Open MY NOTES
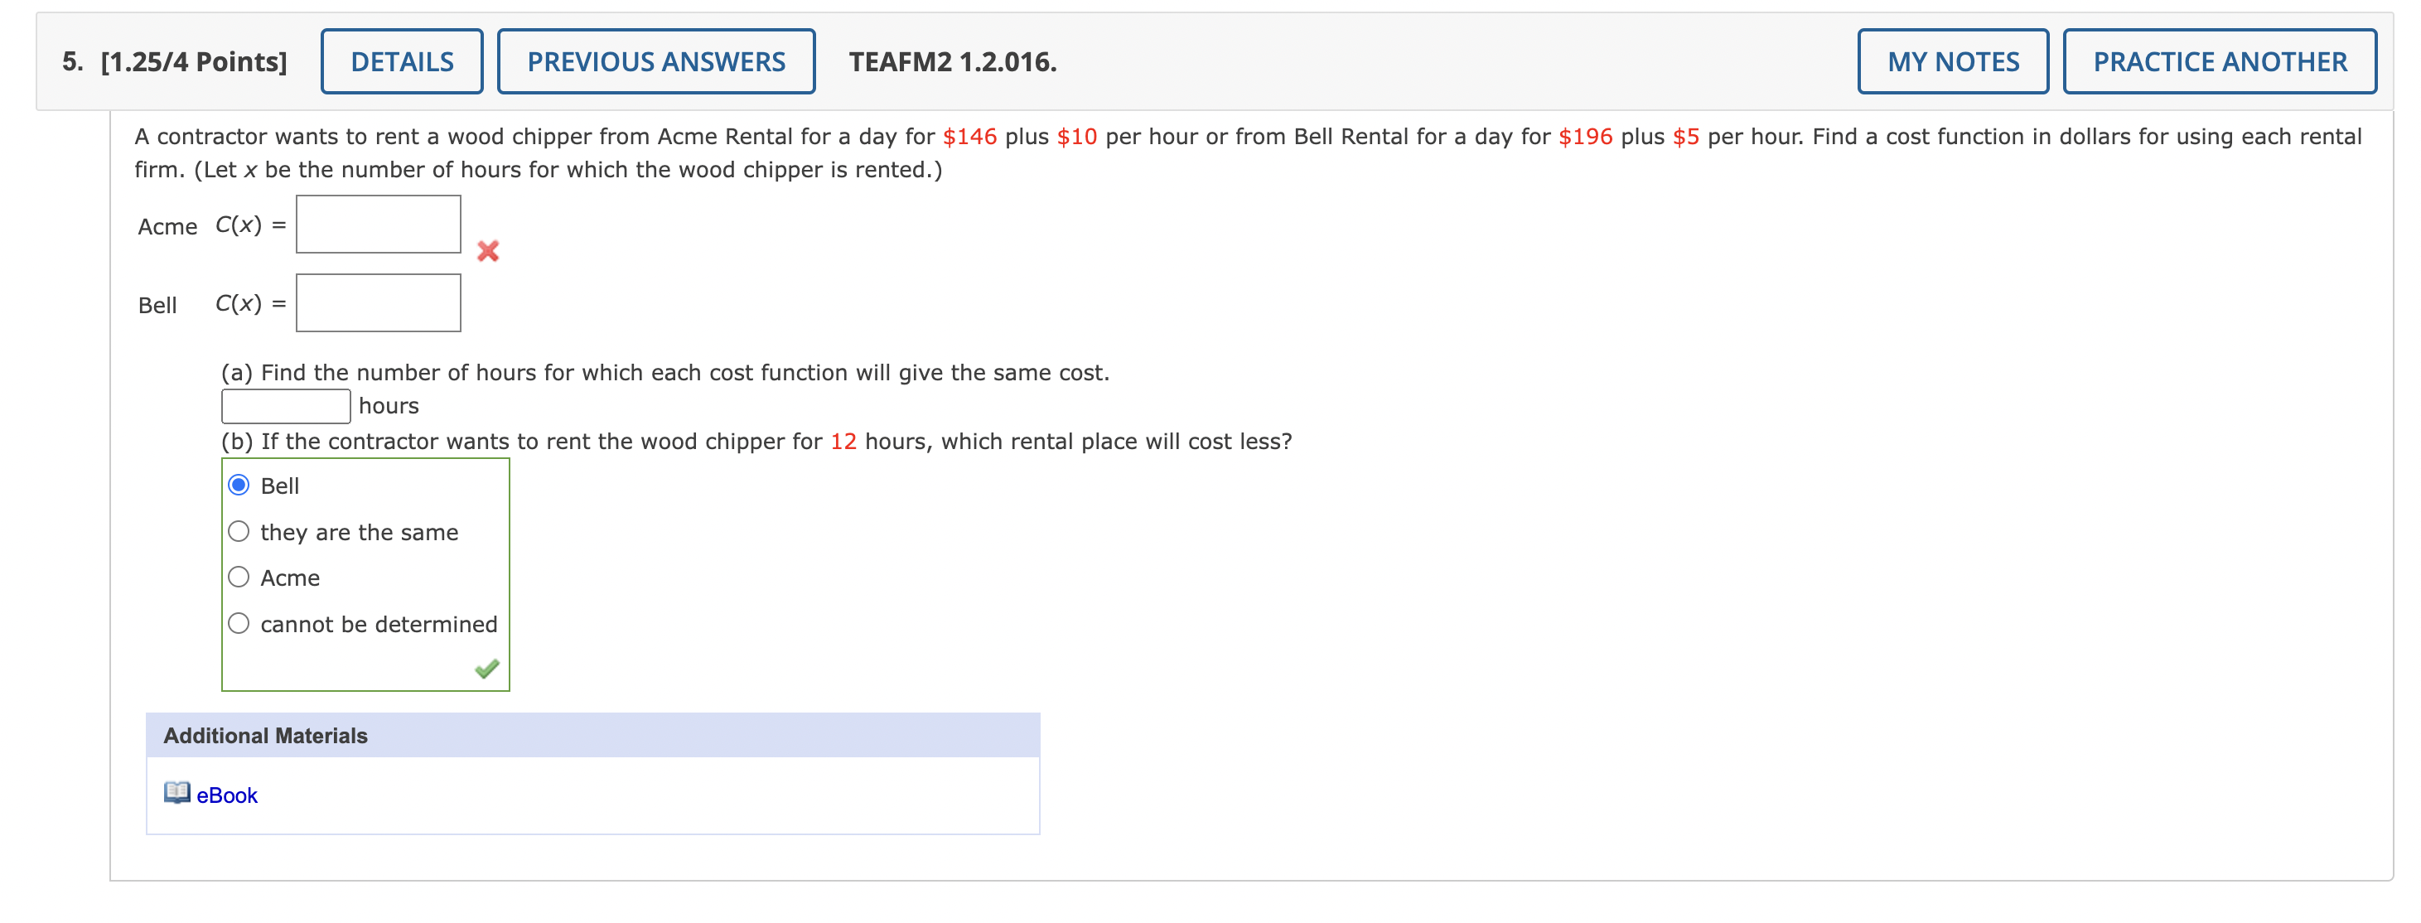The height and width of the screenshot is (923, 2421). point(1952,62)
